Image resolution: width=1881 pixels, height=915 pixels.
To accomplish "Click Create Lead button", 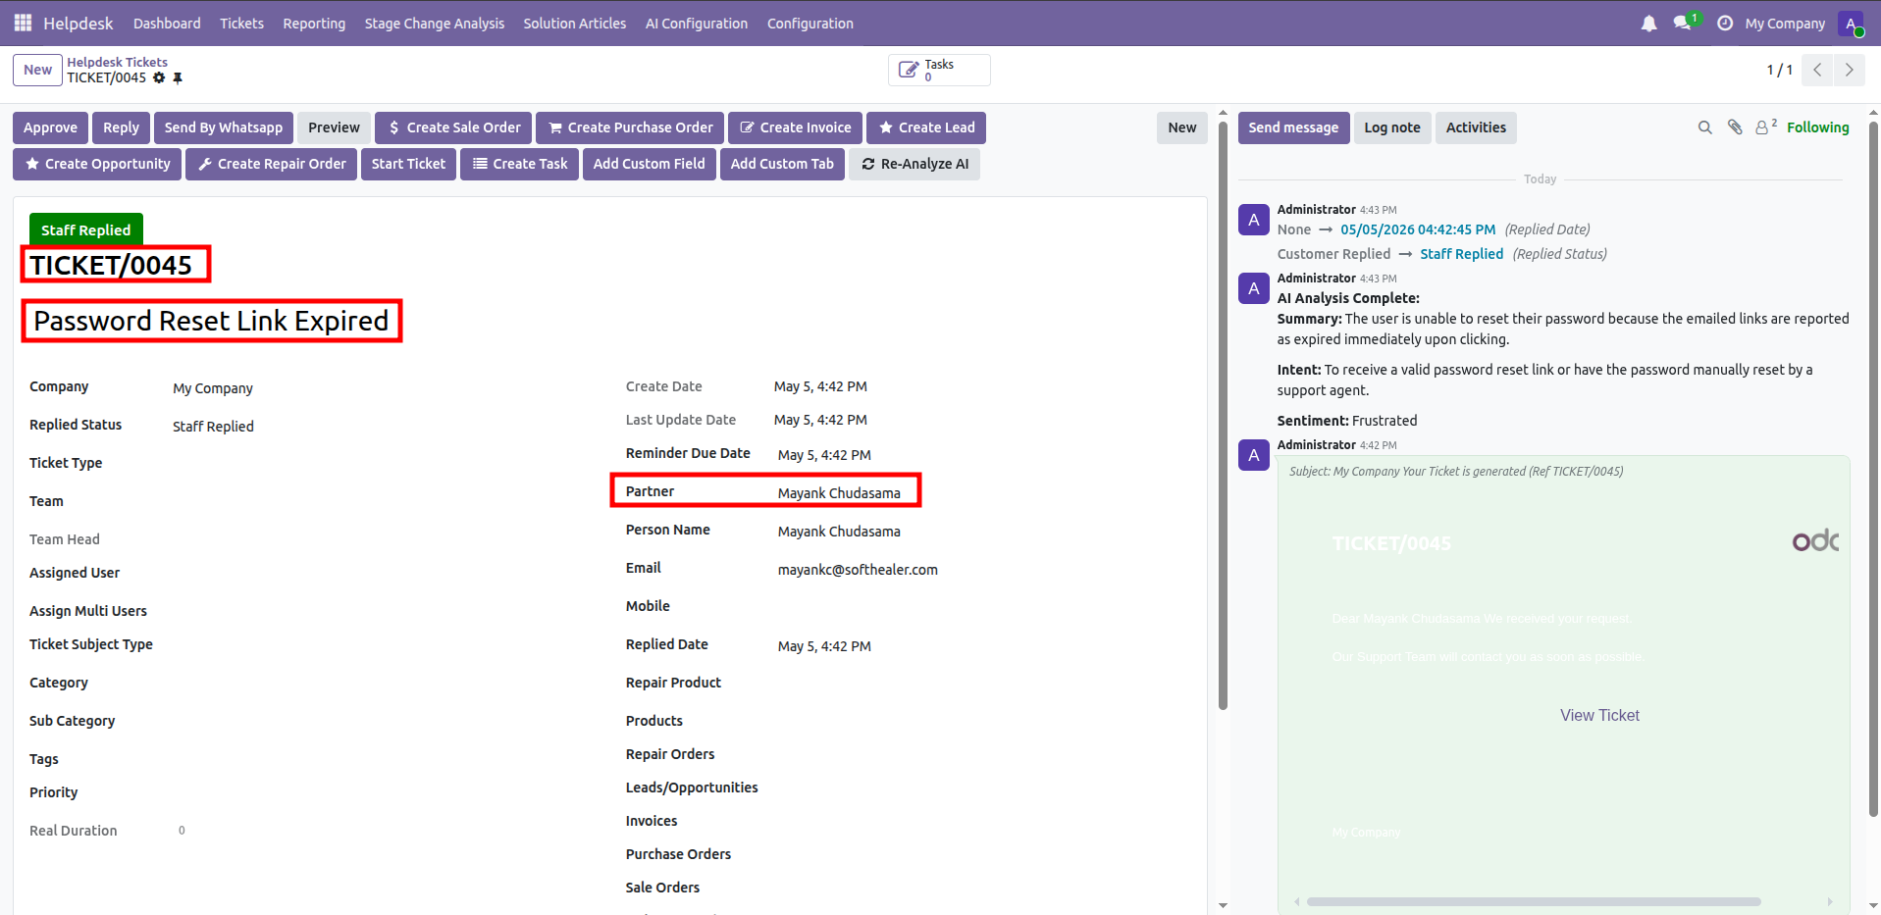I will click(926, 127).
